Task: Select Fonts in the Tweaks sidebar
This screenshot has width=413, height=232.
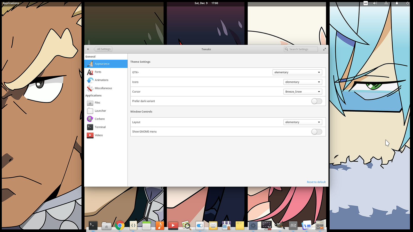Action: tap(106, 72)
